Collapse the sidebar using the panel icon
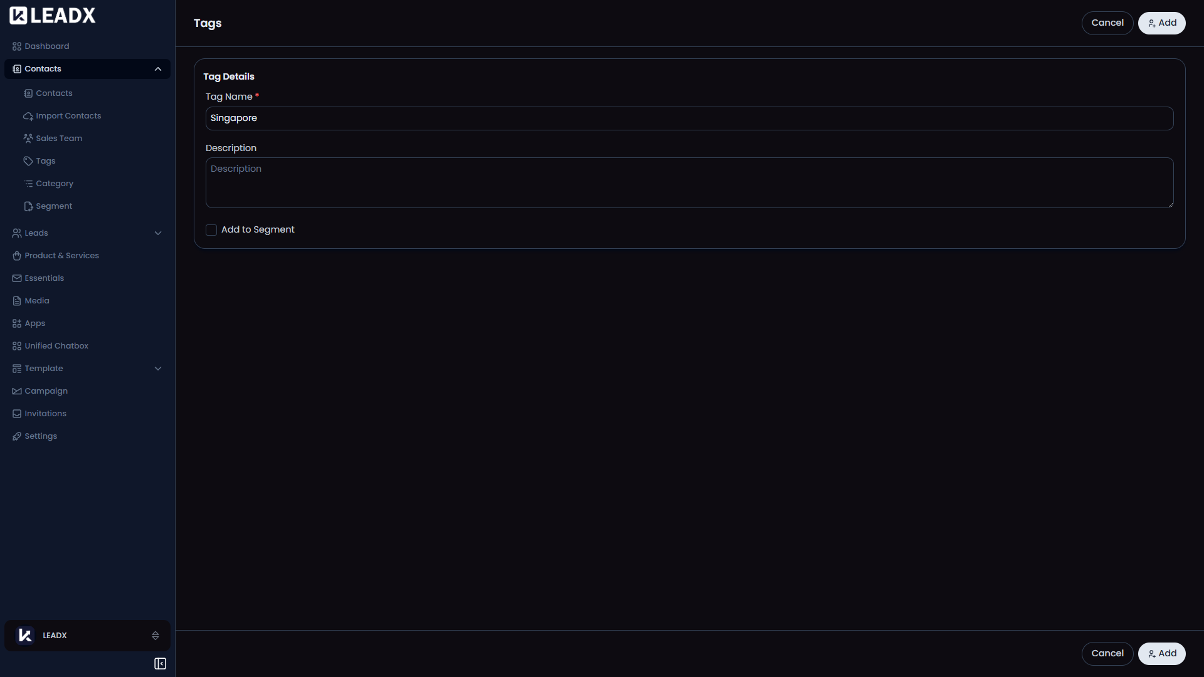Image resolution: width=1204 pixels, height=677 pixels. pyautogui.click(x=160, y=664)
